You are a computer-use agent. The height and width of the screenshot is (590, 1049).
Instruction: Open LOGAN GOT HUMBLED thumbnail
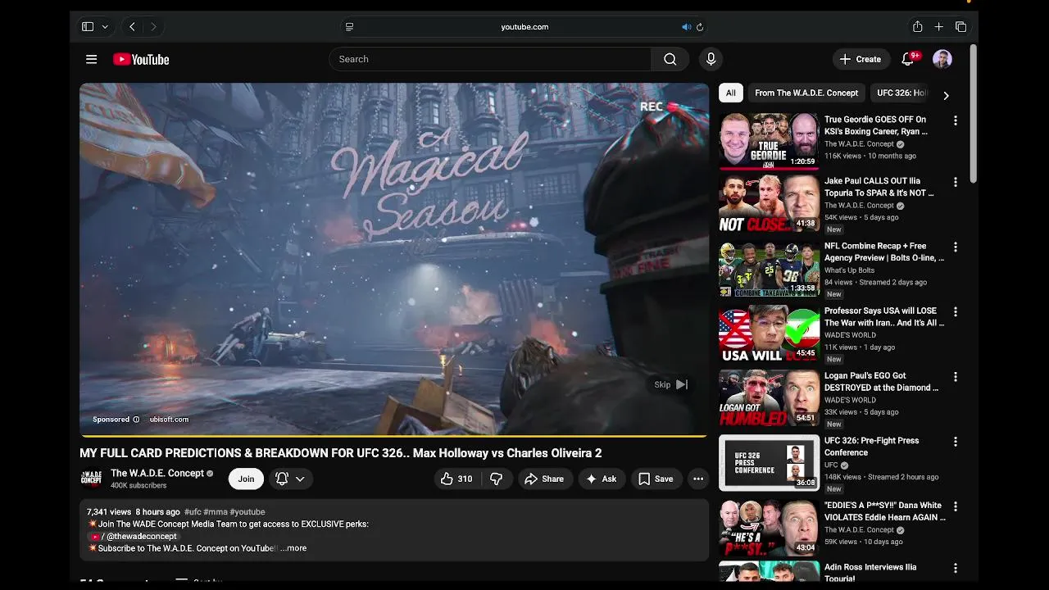coord(769,397)
